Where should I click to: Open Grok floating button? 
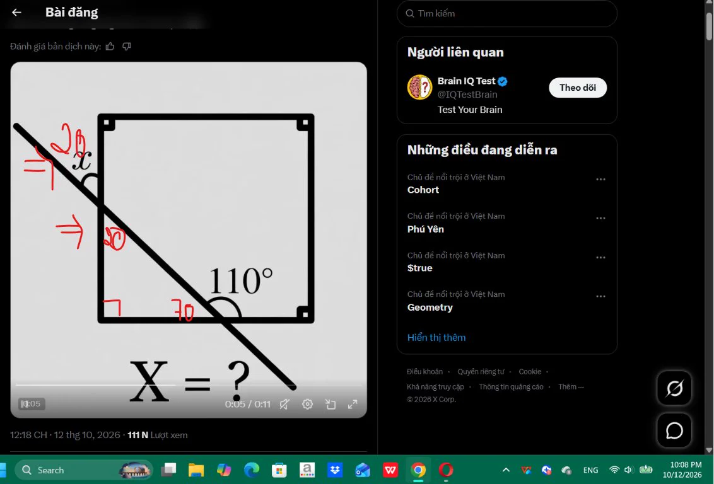coord(674,388)
